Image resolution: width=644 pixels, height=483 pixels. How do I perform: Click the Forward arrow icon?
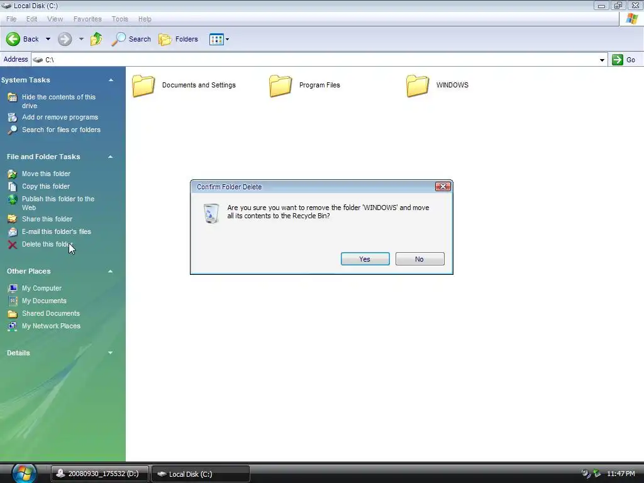point(65,39)
